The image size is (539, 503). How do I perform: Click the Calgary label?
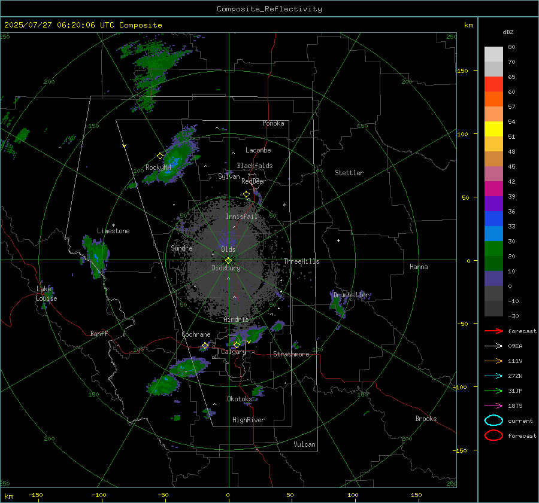(234, 352)
